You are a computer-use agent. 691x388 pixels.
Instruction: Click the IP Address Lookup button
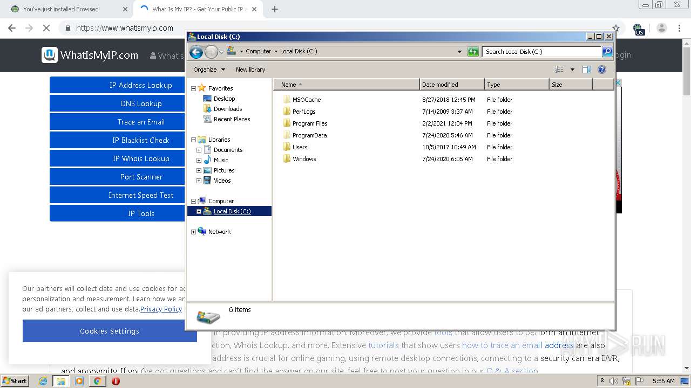pos(117,85)
